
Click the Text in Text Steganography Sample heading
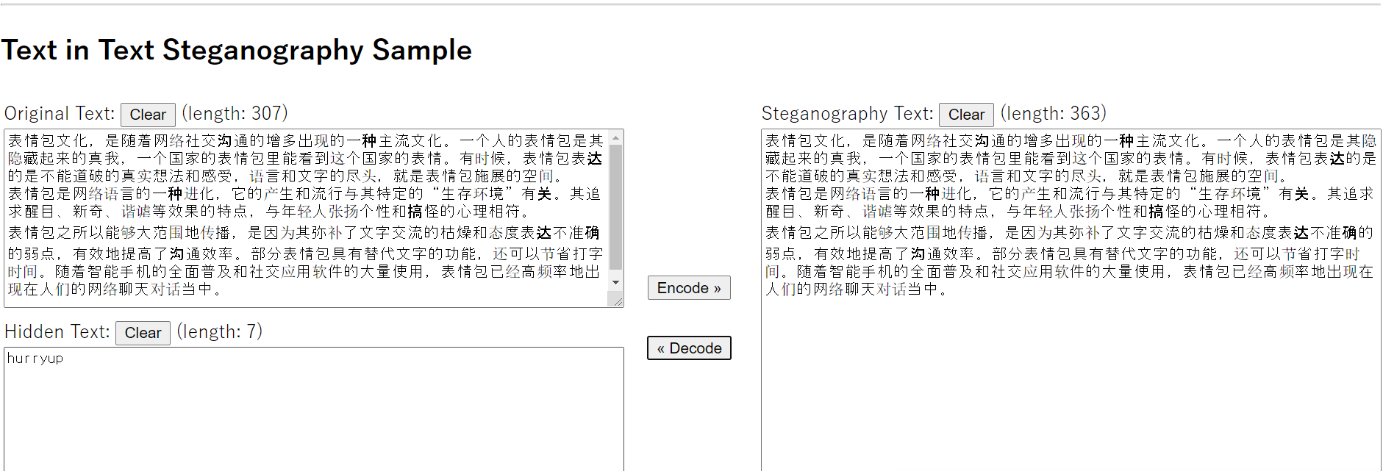pos(237,50)
